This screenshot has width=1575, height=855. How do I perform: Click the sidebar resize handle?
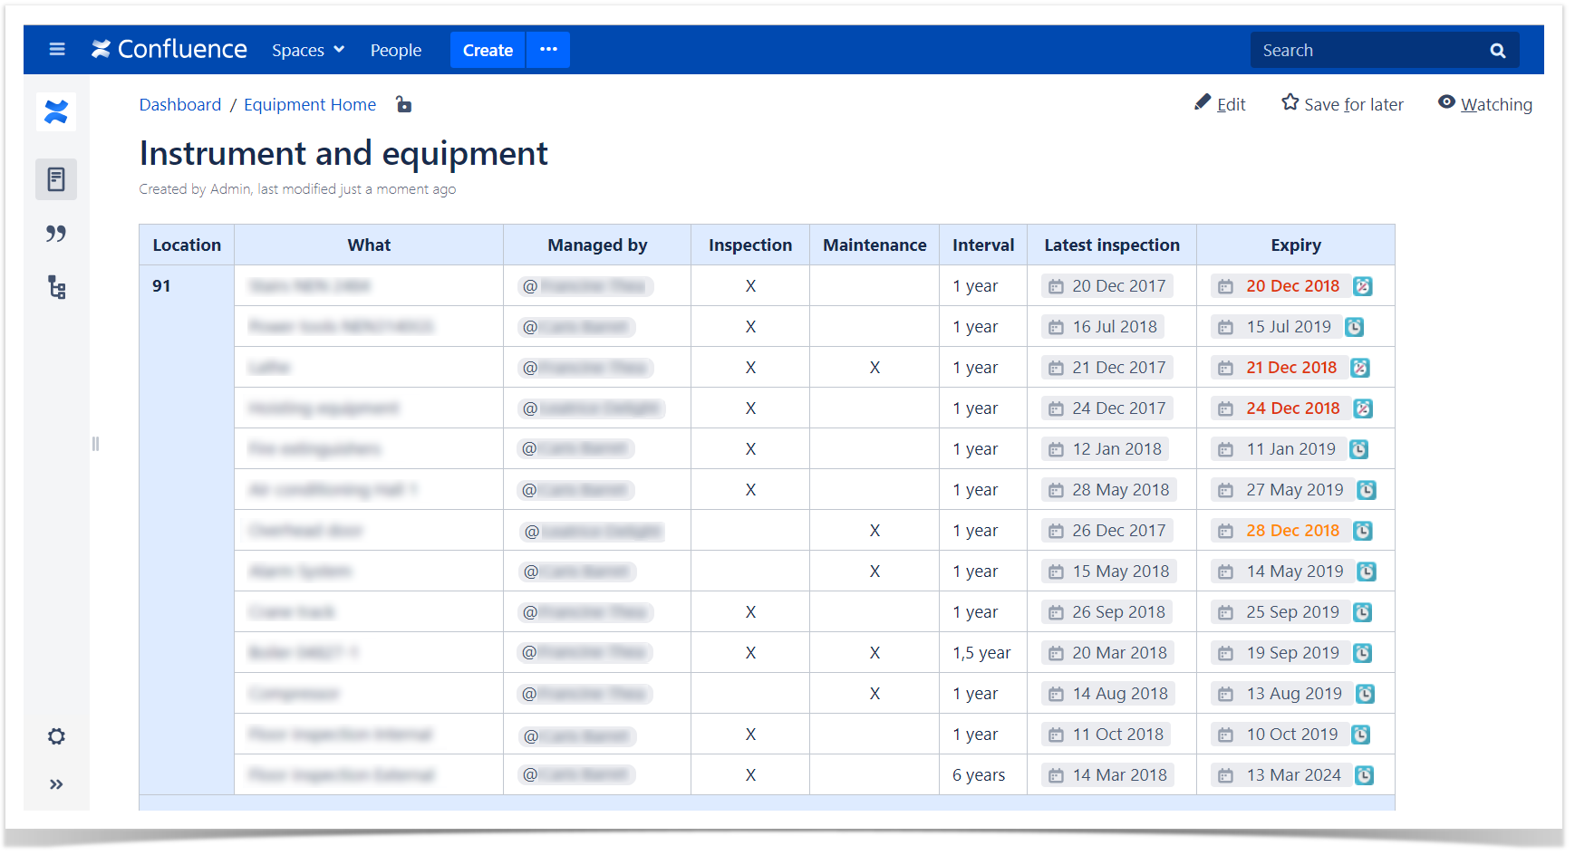pyautogui.click(x=95, y=444)
